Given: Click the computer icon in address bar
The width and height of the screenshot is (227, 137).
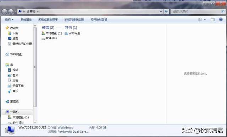Looking at the screenshot, I should pyautogui.click(x=20, y=11).
